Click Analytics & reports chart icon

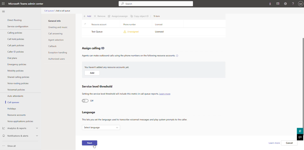pyautogui.click(x=4, y=128)
